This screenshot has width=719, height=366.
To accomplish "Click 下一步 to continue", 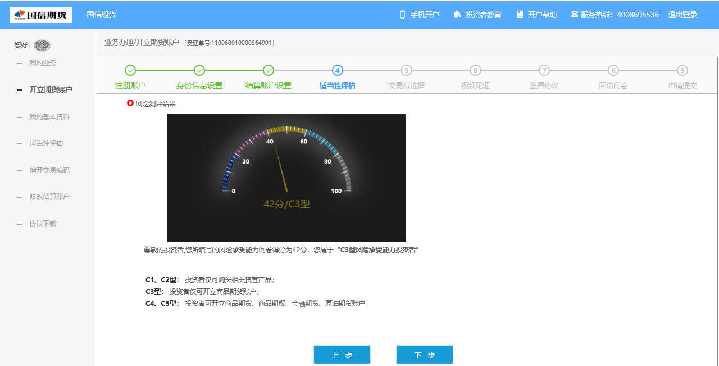I will (x=425, y=355).
